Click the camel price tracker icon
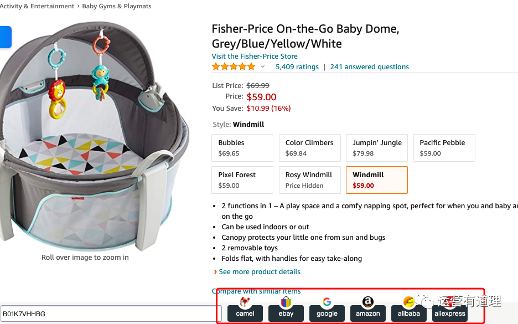 pyautogui.click(x=245, y=308)
